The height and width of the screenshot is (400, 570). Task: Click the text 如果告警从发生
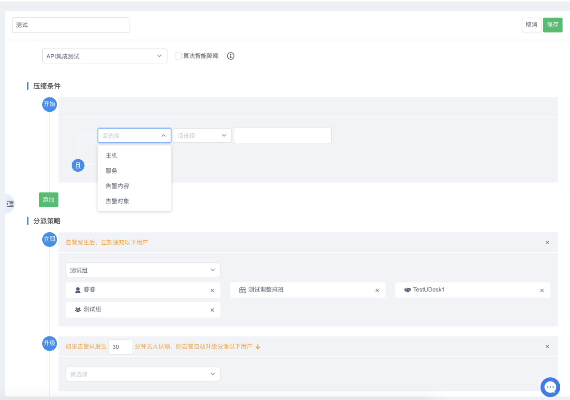(86, 347)
